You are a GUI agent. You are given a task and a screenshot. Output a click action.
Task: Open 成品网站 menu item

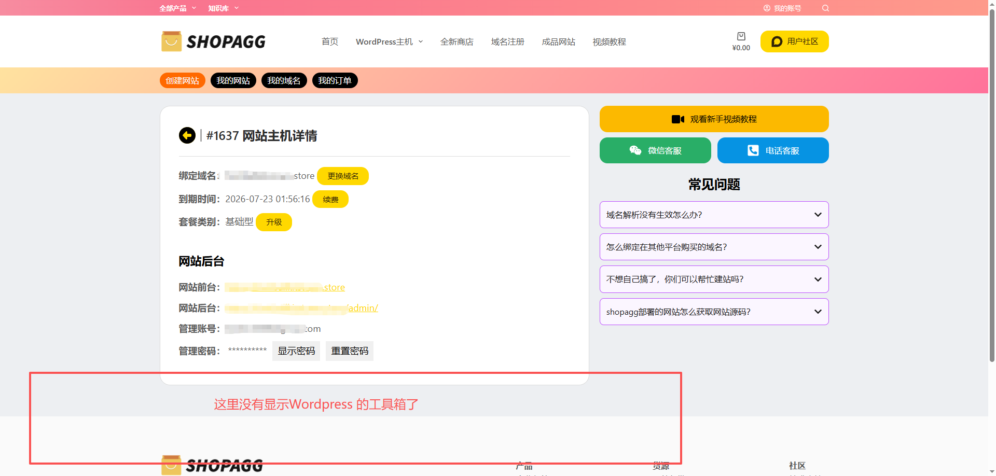pos(559,41)
